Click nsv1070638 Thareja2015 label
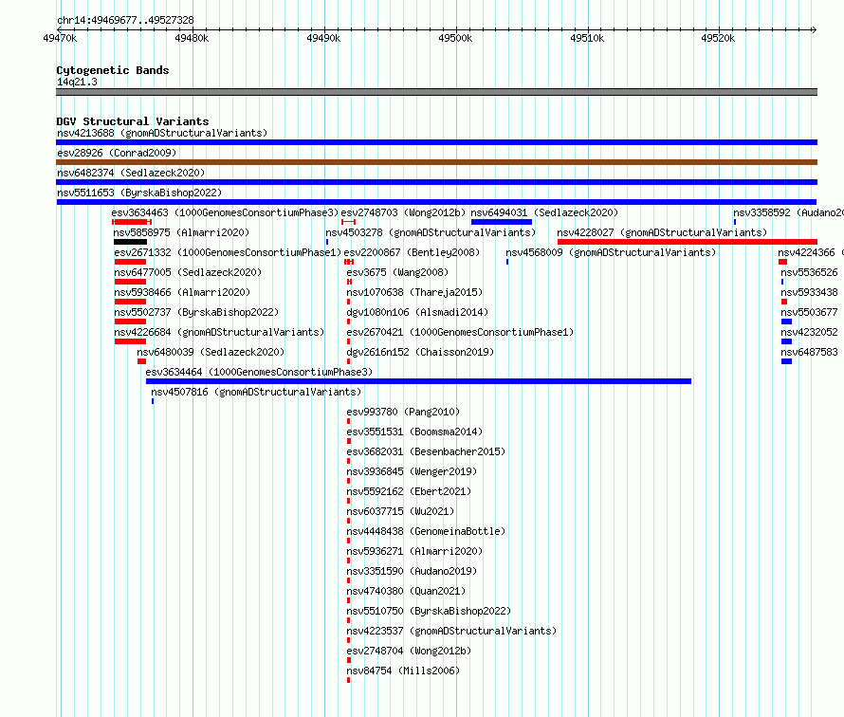Screen dimensions: 844x717 tap(414, 292)
